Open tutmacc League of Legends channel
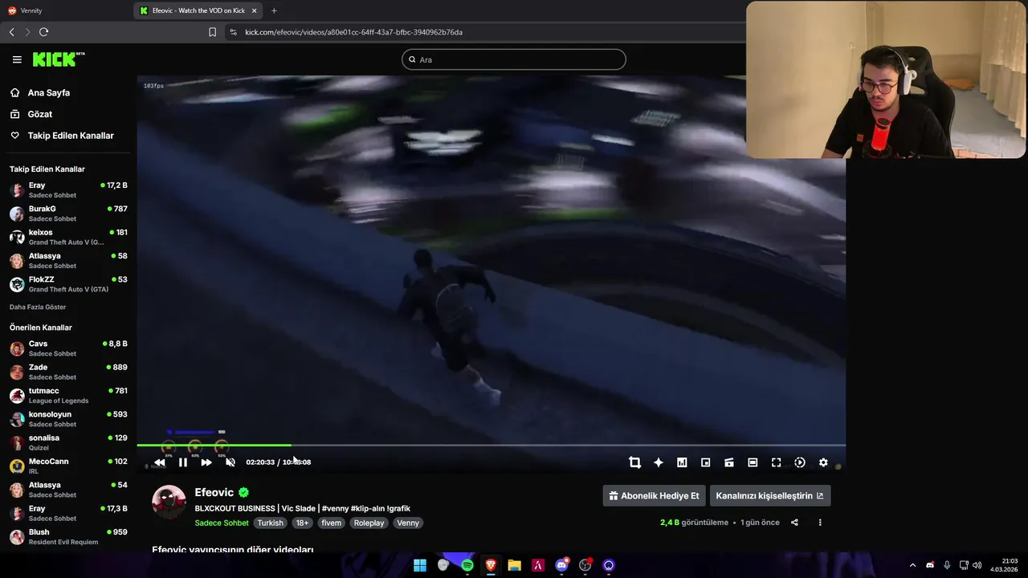This screenshot has width=1028, height=578. (x=68, y=395)
